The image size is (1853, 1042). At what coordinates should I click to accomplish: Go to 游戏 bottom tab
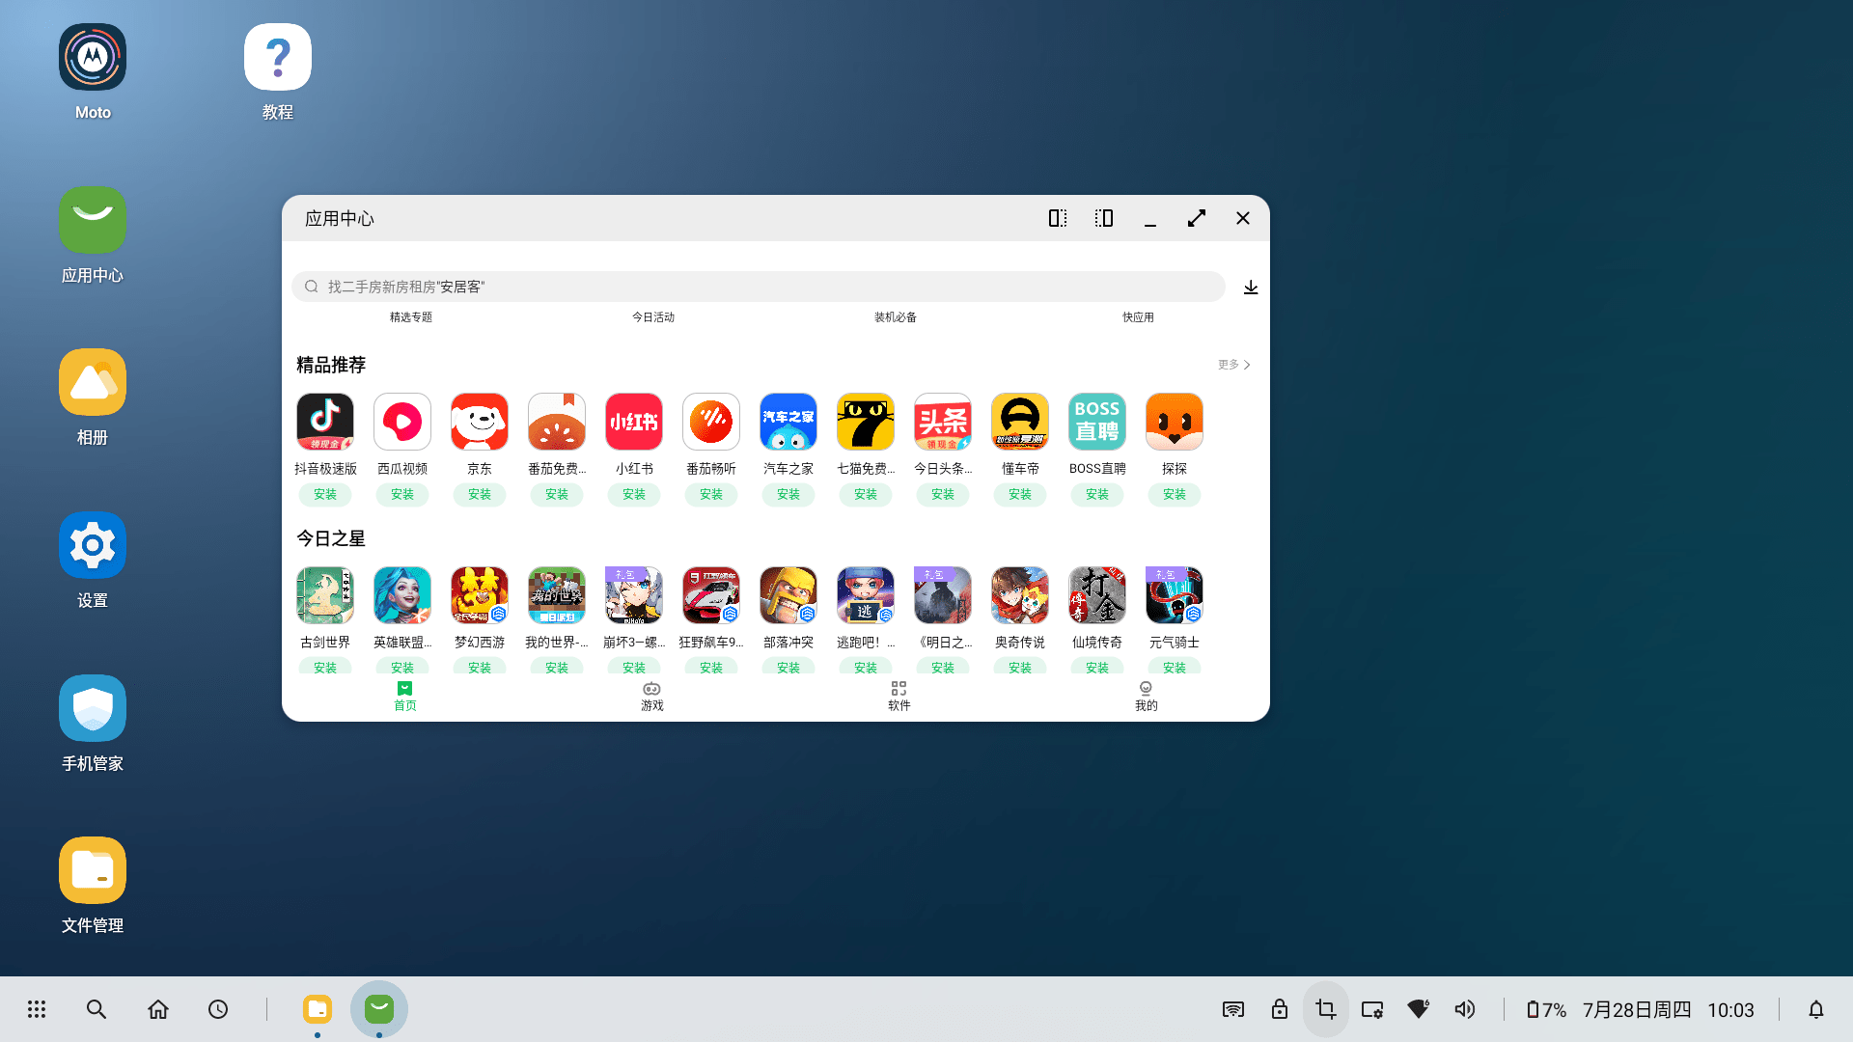[x=652, y=697]
